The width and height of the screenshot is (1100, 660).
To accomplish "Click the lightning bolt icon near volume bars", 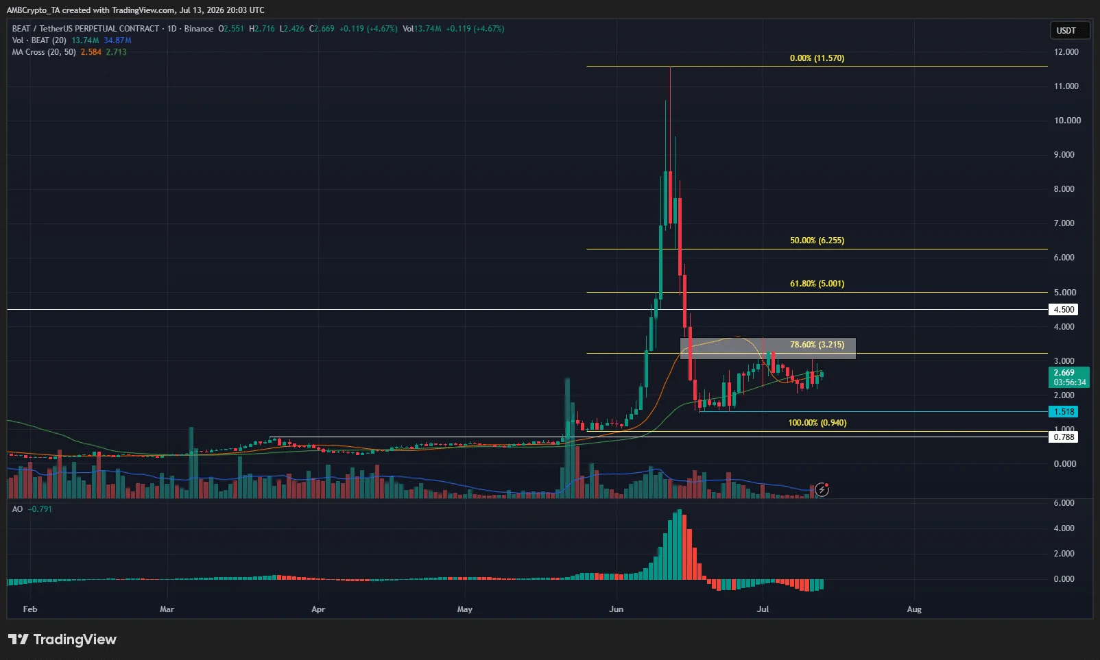I will pos(822,489).
